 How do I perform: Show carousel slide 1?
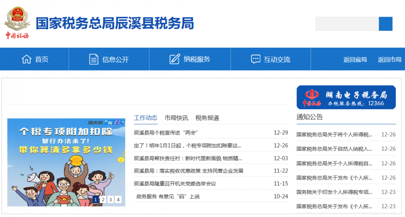96,200
